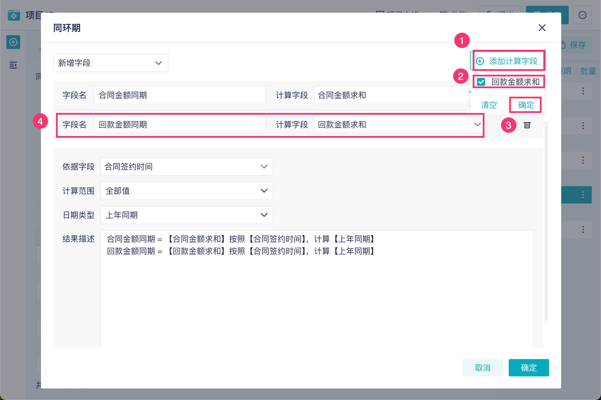Open the 日期类型 上年同期 dropdown
Viewport: 601px width, 400px height.
[187, 215]
